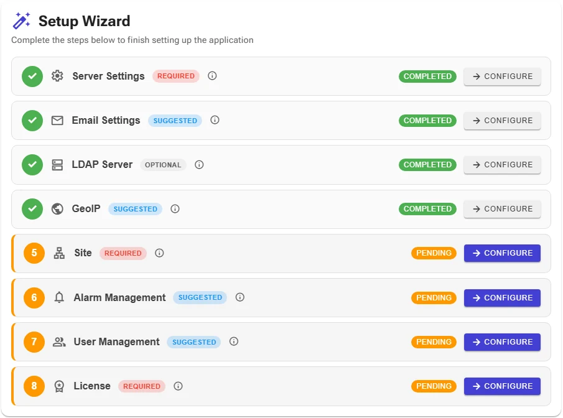563x418 pixels.
Task: Click the info icon beside GeoIP
Action: [175, 208]
